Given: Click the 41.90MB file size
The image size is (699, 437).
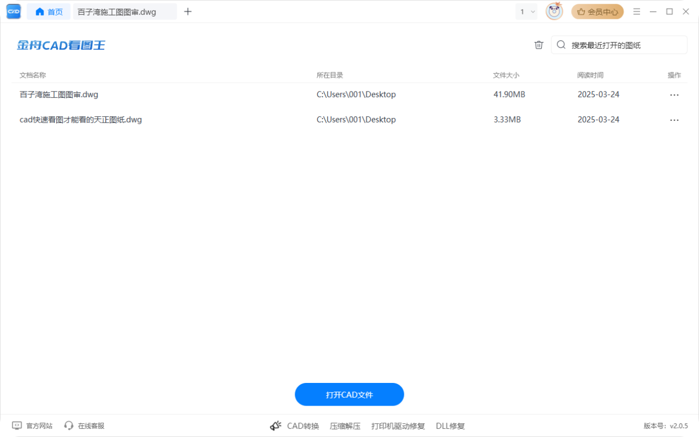Looking at the screenshot, I should click(x=509, y=94).
